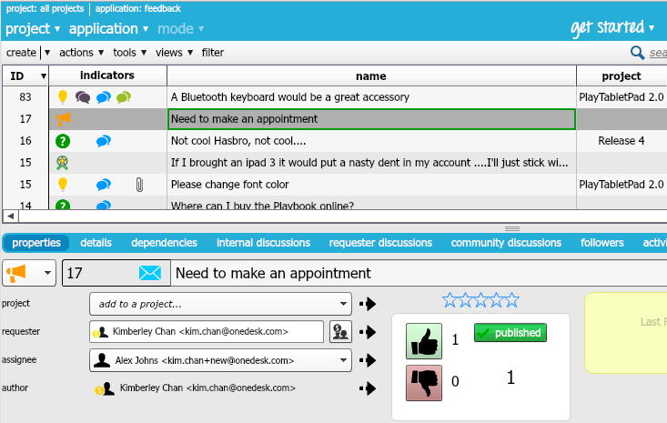Click the item name field 'Need to make an appointment'
The image size is (667, 423).
pyautogui.click(x=419, y=273)
